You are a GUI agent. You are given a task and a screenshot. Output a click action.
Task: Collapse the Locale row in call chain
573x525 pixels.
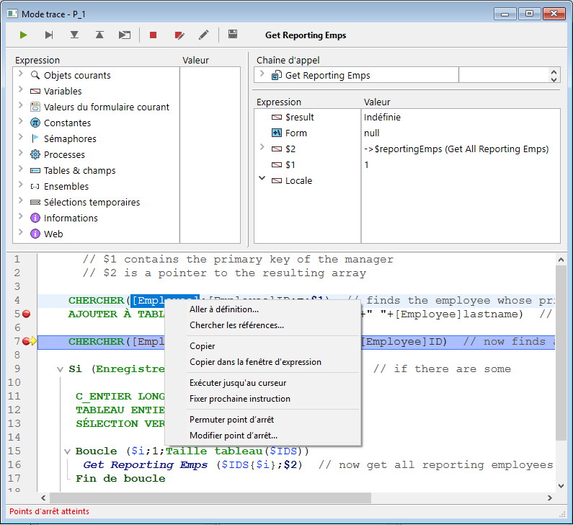point(262,179)
